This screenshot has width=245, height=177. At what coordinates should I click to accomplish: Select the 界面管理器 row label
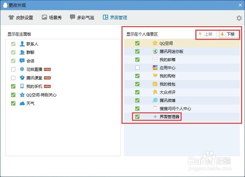[170, 117]
